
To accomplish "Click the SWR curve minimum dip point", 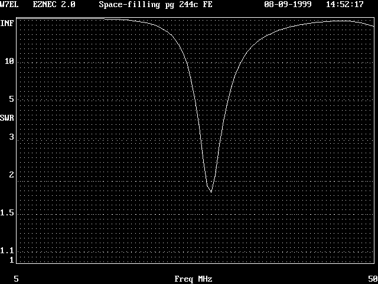I will [211, 192].
